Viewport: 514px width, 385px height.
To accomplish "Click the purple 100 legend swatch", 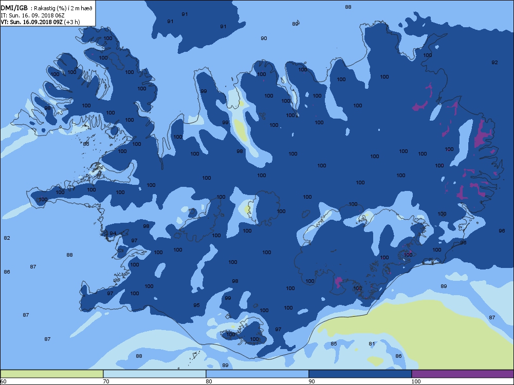I will [x=463, y=374].
